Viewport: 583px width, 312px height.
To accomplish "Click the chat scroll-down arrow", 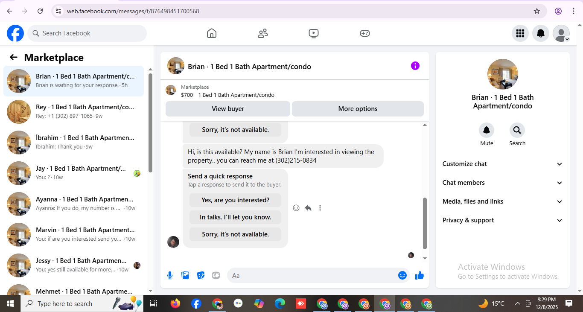I will coord(425,258).
